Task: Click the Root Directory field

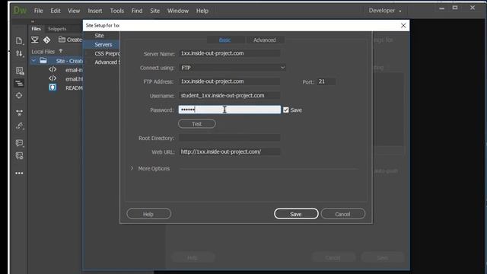Action: (x=230, y=138)
